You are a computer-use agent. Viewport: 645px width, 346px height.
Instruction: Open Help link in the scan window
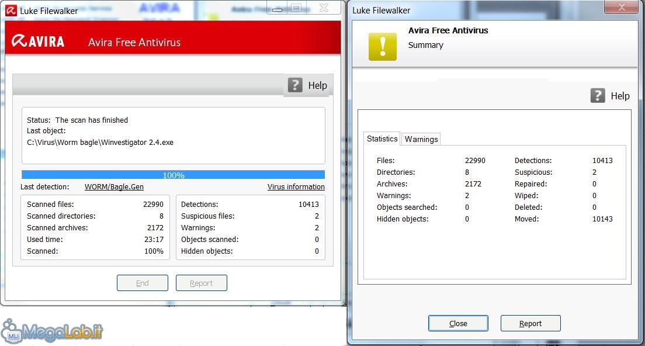click(318, 85)
